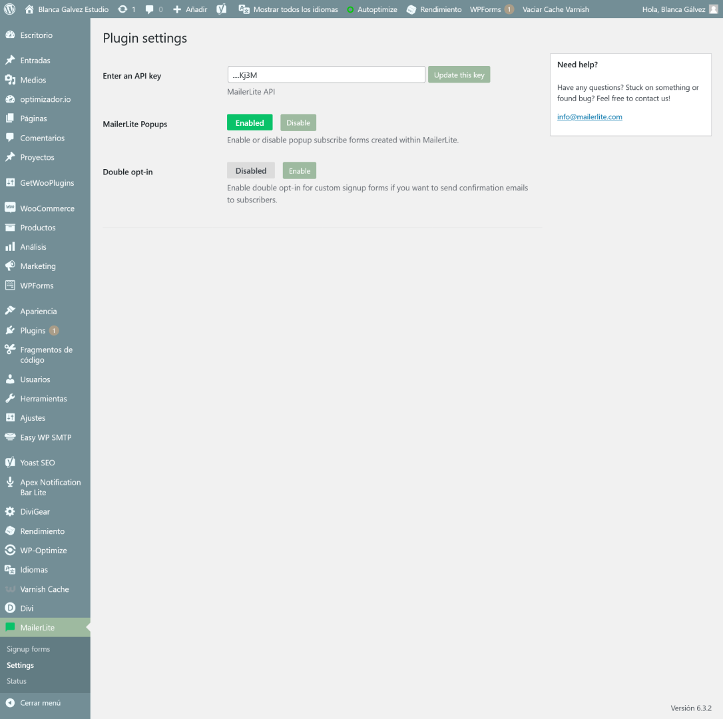The image size is (723, 719).
Task: Click the WPForms notification badge in admin bar
Action: click(x=509, y=9)
